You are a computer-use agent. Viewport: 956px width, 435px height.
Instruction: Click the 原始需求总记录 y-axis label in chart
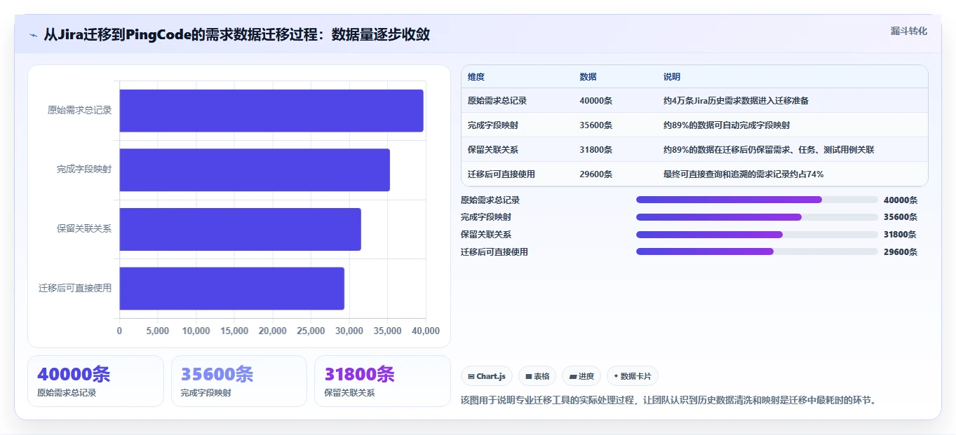80,111
